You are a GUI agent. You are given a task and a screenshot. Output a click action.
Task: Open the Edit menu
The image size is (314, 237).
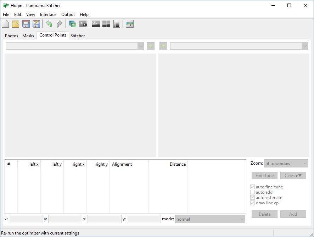[x=18, y=15]
